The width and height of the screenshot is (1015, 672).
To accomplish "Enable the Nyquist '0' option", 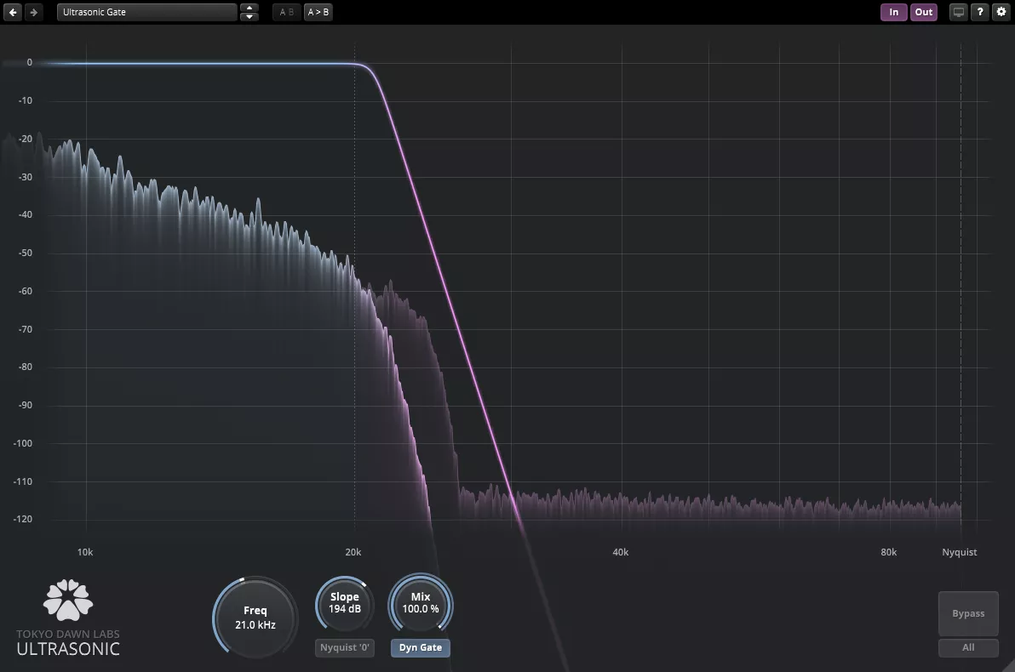I will 345,647.
